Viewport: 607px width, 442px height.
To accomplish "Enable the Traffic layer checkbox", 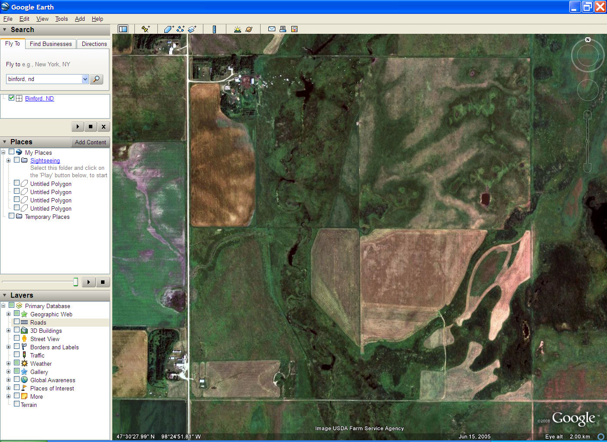I will click(17, 355).
